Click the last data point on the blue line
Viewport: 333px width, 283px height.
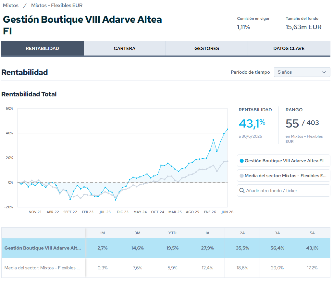point(228,129)
